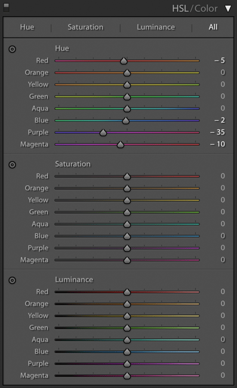The width and height of the screenshot is (237, 388).
Task: Click the Aqua saturation value field
Action: pos(223,224)
